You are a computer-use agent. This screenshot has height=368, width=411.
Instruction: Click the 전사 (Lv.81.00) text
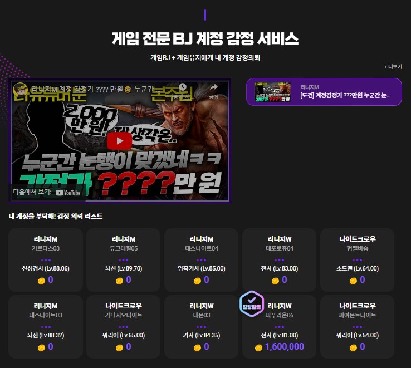click(x=280, y=335)
